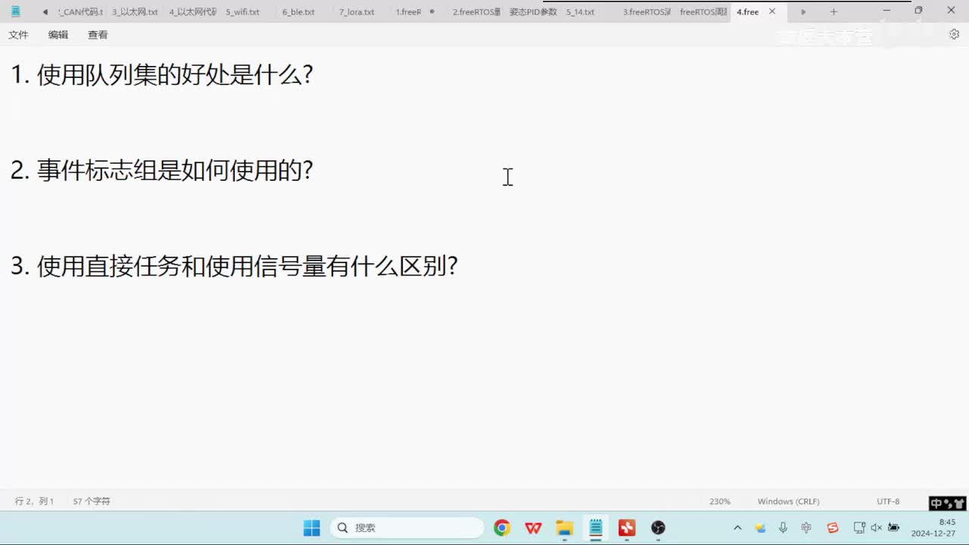
Task: Click the microphone tray icon
Action: point(783,528)
